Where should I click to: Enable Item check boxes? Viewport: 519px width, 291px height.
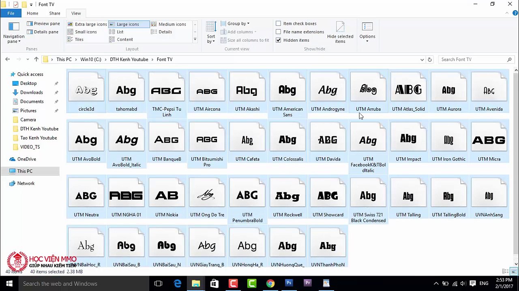coord(279,23)
